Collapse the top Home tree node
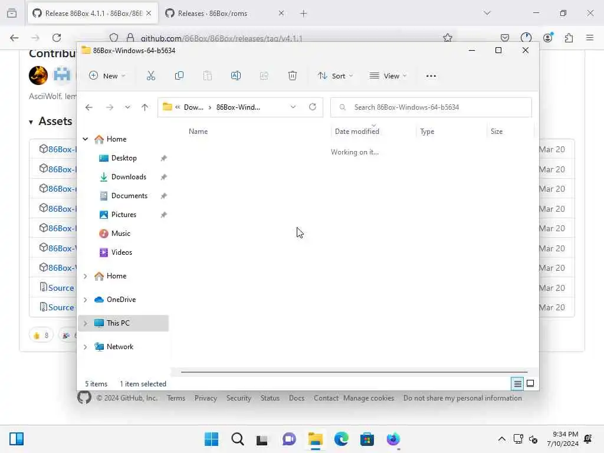604x453 pixels. pos(86,139)
